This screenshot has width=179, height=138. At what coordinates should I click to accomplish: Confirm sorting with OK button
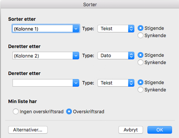[160, 130]
